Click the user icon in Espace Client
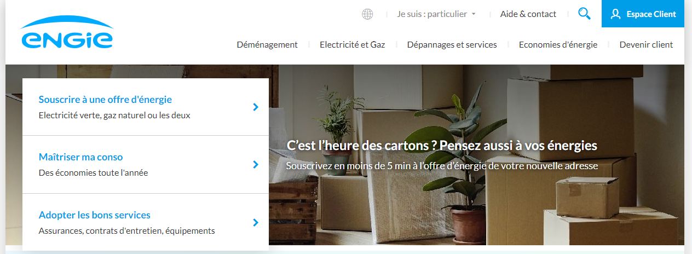Image resolution: width=692 pixels, height=254 pixels. (616, 14)
